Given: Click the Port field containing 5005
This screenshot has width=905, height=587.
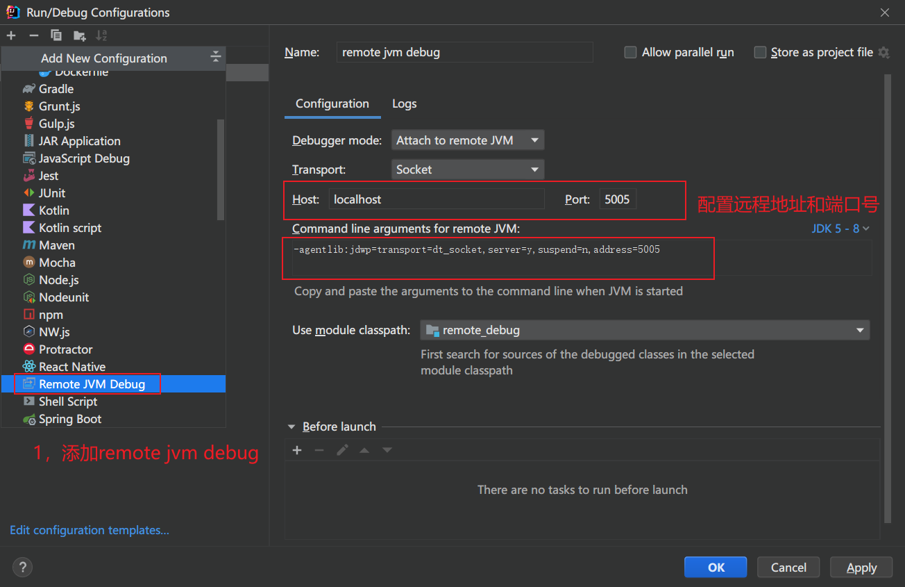Looking at the screenshot, I should 618,199.
